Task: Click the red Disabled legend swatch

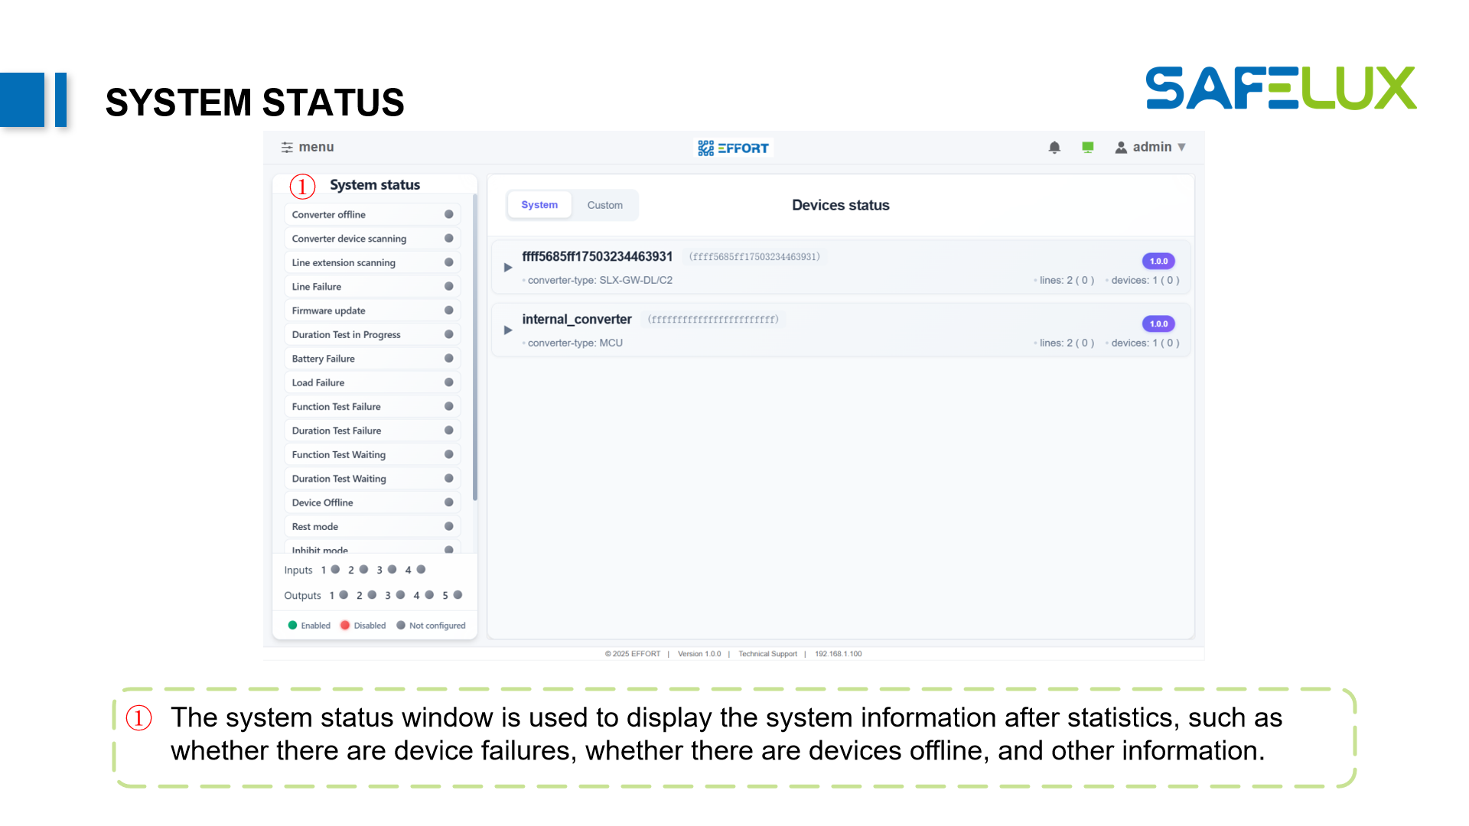Action: (345, 626)
